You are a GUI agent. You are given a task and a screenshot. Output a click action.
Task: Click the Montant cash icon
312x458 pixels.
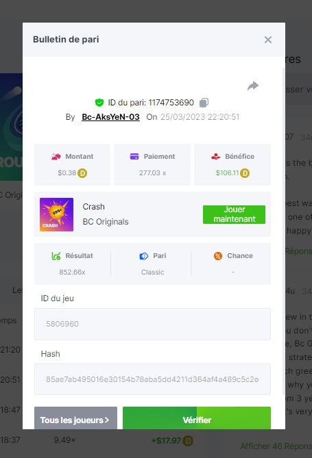56,157
